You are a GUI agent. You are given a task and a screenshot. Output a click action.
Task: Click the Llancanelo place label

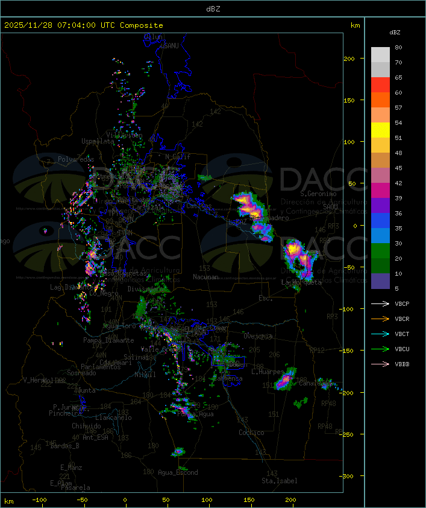pyautogui.click(x=113, y=418)
